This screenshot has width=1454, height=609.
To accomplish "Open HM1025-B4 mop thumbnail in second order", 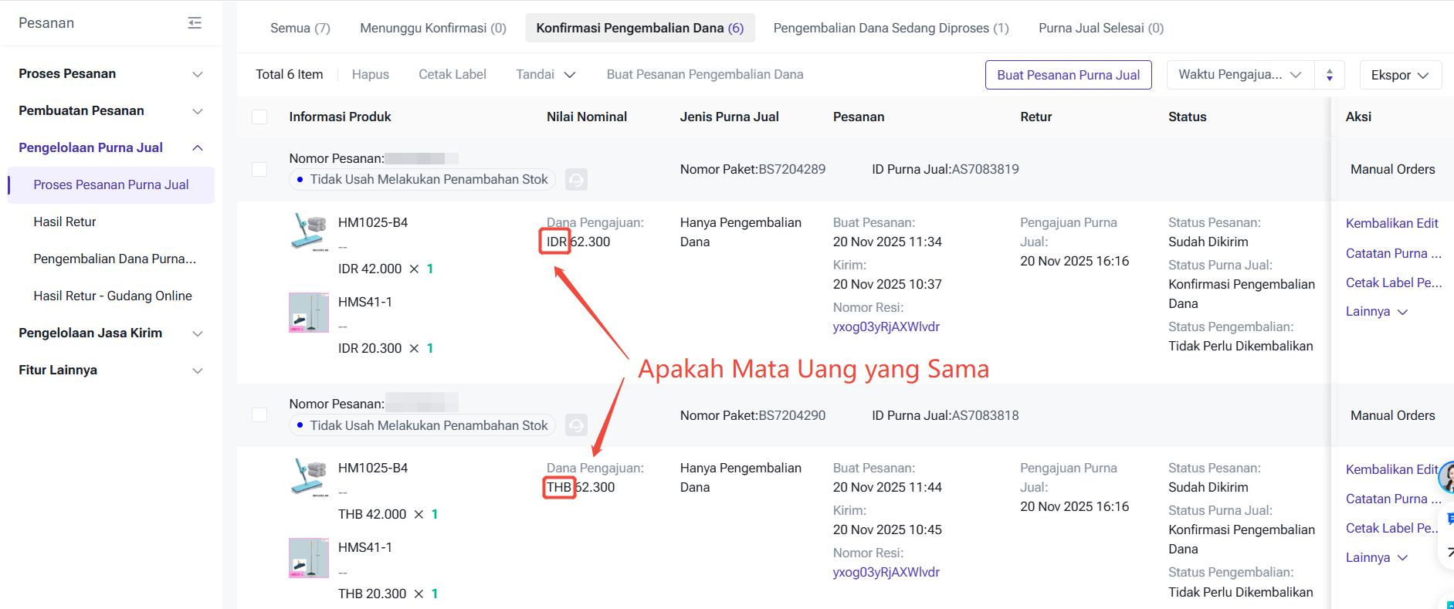I will click(x=309, y=477).
